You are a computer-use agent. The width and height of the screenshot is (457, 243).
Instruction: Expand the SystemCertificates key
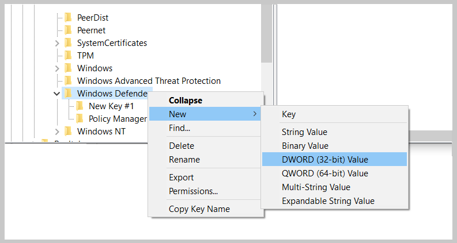57,43
